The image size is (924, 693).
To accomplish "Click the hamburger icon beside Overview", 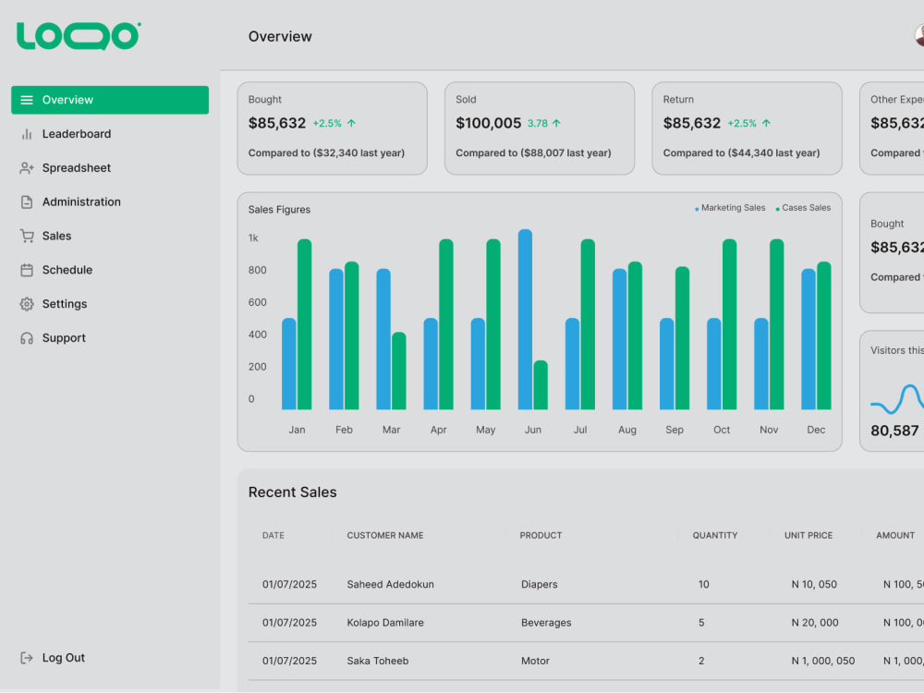I will 27,100.
